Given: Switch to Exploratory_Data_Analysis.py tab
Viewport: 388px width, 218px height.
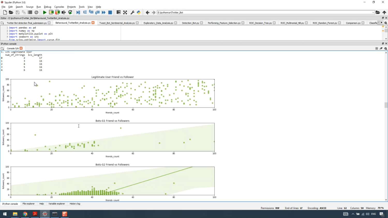Looking at the screenshot, I should point(158,23).
